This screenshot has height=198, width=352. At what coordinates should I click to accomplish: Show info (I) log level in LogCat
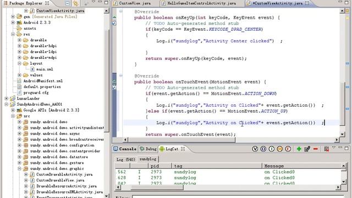tap(271, 149)
